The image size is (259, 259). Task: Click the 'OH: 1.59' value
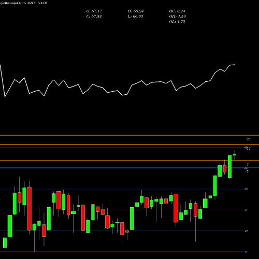click(178, 17)
